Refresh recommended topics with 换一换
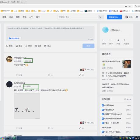Viewport: 140px width, 140px height. [x=128, y=99]
